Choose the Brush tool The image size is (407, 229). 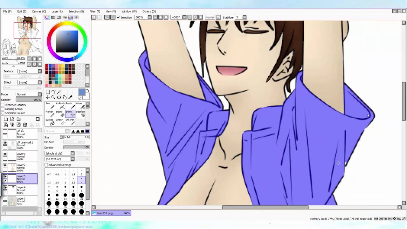(x=70, y=106)
